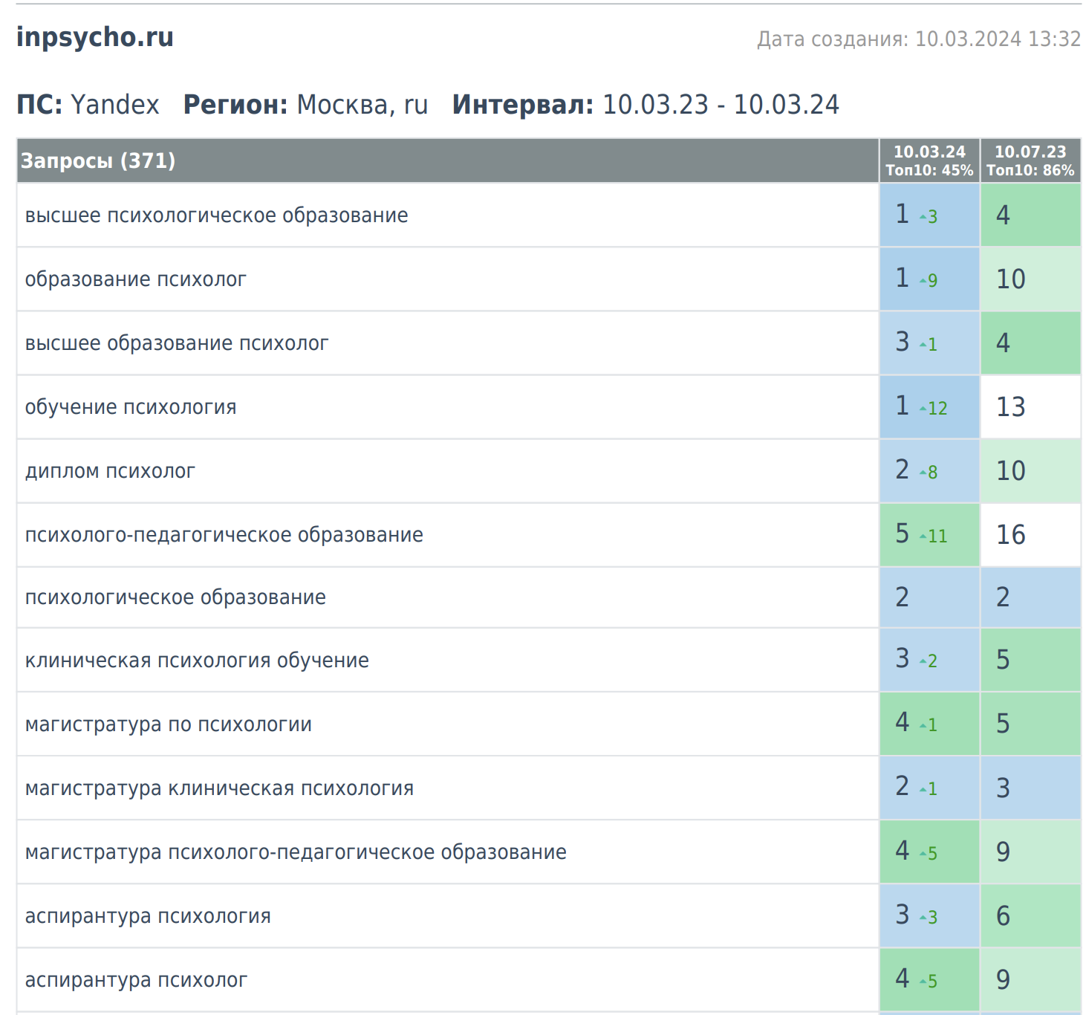Select query аспирантура психолог

point(136,980)
